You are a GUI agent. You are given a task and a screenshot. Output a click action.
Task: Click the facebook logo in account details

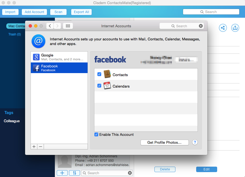(x=110, y=59)
